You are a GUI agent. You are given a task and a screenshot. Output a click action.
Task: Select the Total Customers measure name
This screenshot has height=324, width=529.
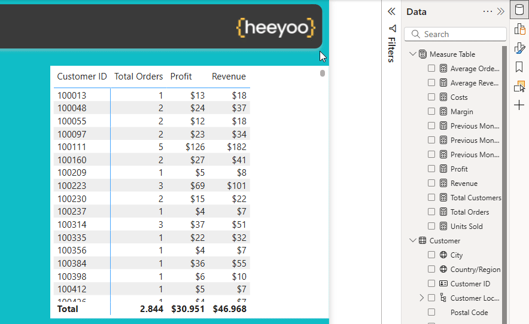tap(476, 198)
